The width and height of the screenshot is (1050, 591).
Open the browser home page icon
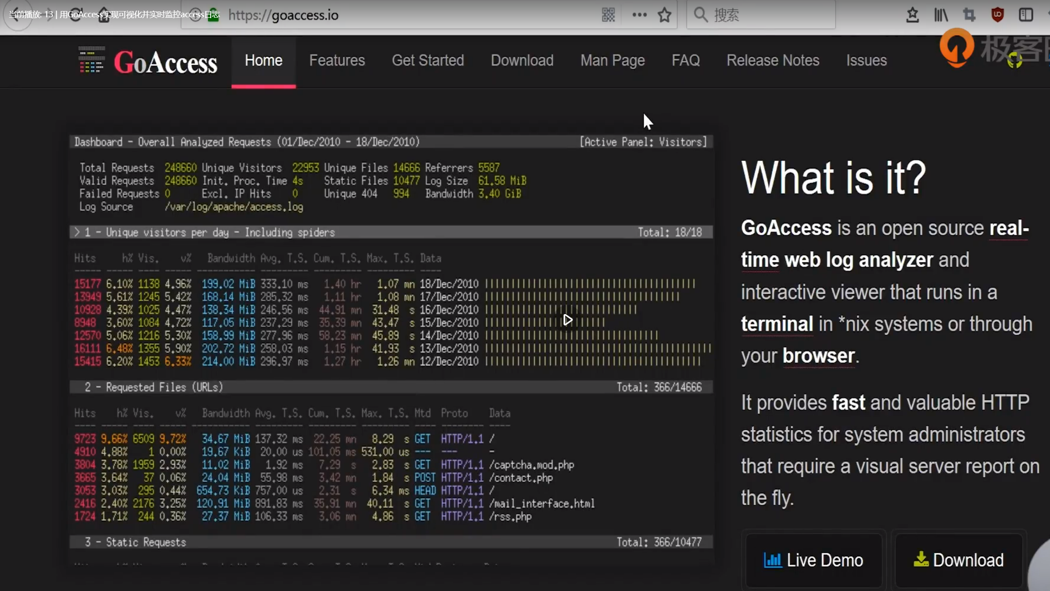click(104, 15)
